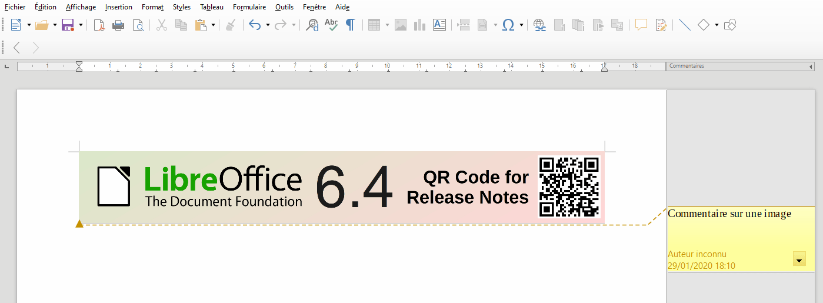This screenshot has width=823, height=303.
Task: Open the Open-file dropdown arrow
Action: pyautogui.click(x=55, y=25)
